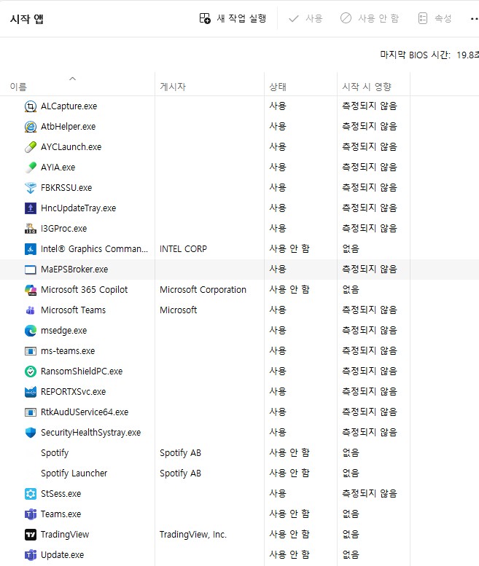Sort by 이름 column header

click(18, 87)
